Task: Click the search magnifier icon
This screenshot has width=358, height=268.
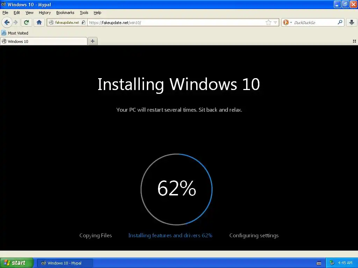Action: [x=340, y=22]
